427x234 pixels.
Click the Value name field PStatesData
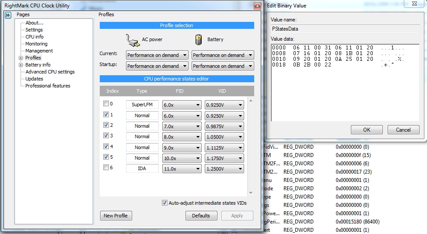point(345,29)
